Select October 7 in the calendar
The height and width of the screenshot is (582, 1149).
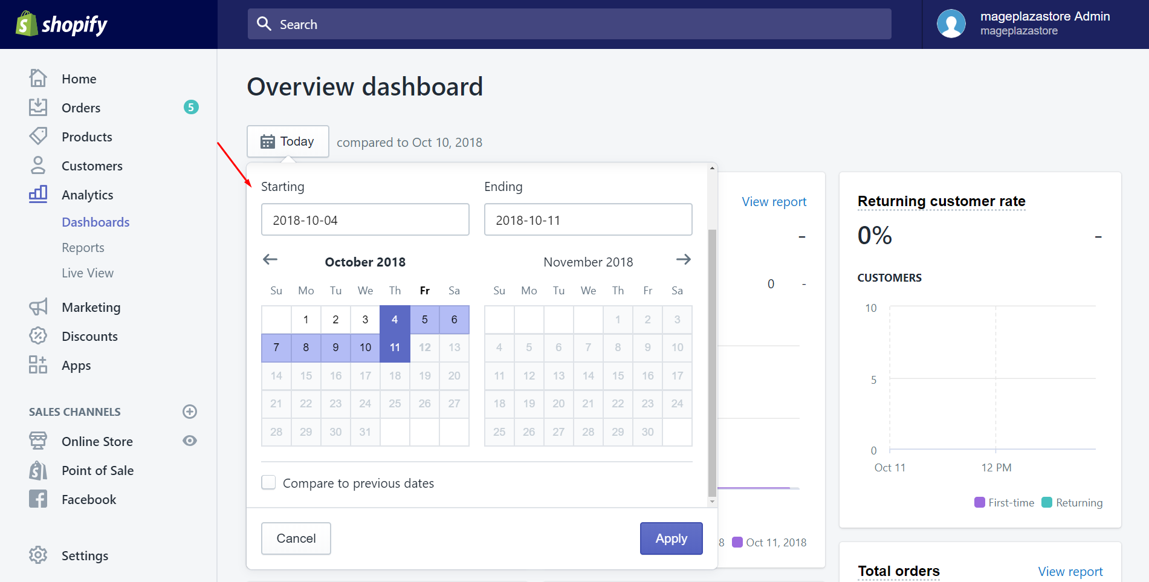coord(276,348)
